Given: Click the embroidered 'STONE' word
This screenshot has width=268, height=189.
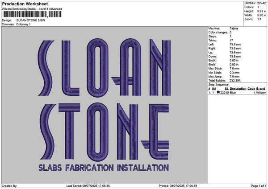Looking at the screenshot, I should (x=104, y=131).
